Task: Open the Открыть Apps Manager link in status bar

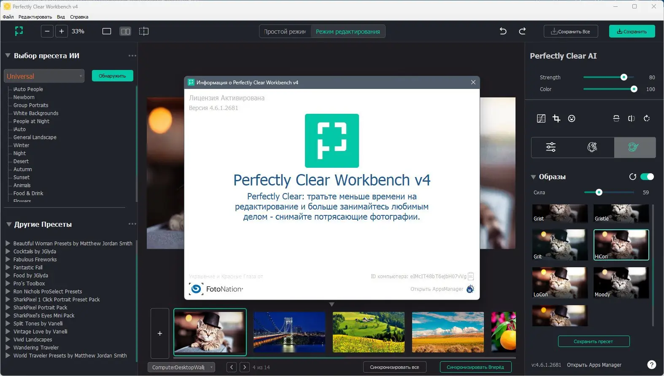Action: click(x=594, y=365)
